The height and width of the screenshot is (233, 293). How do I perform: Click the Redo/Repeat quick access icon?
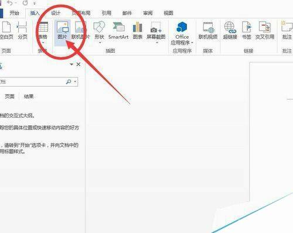point(25,3)
